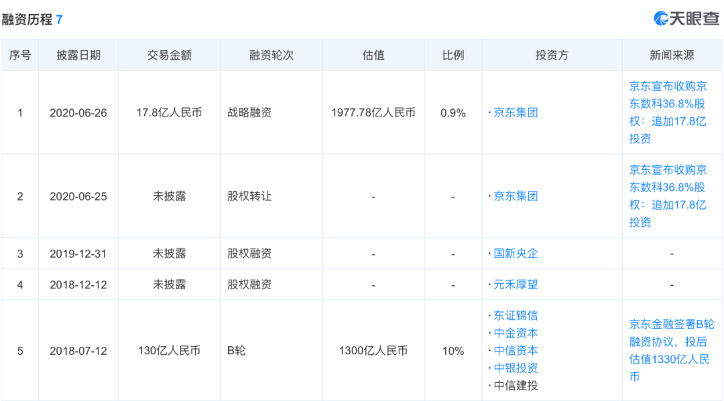
Task: Click 未披露 in the 2019-12-31 row
Action: (x=170, y=254)
